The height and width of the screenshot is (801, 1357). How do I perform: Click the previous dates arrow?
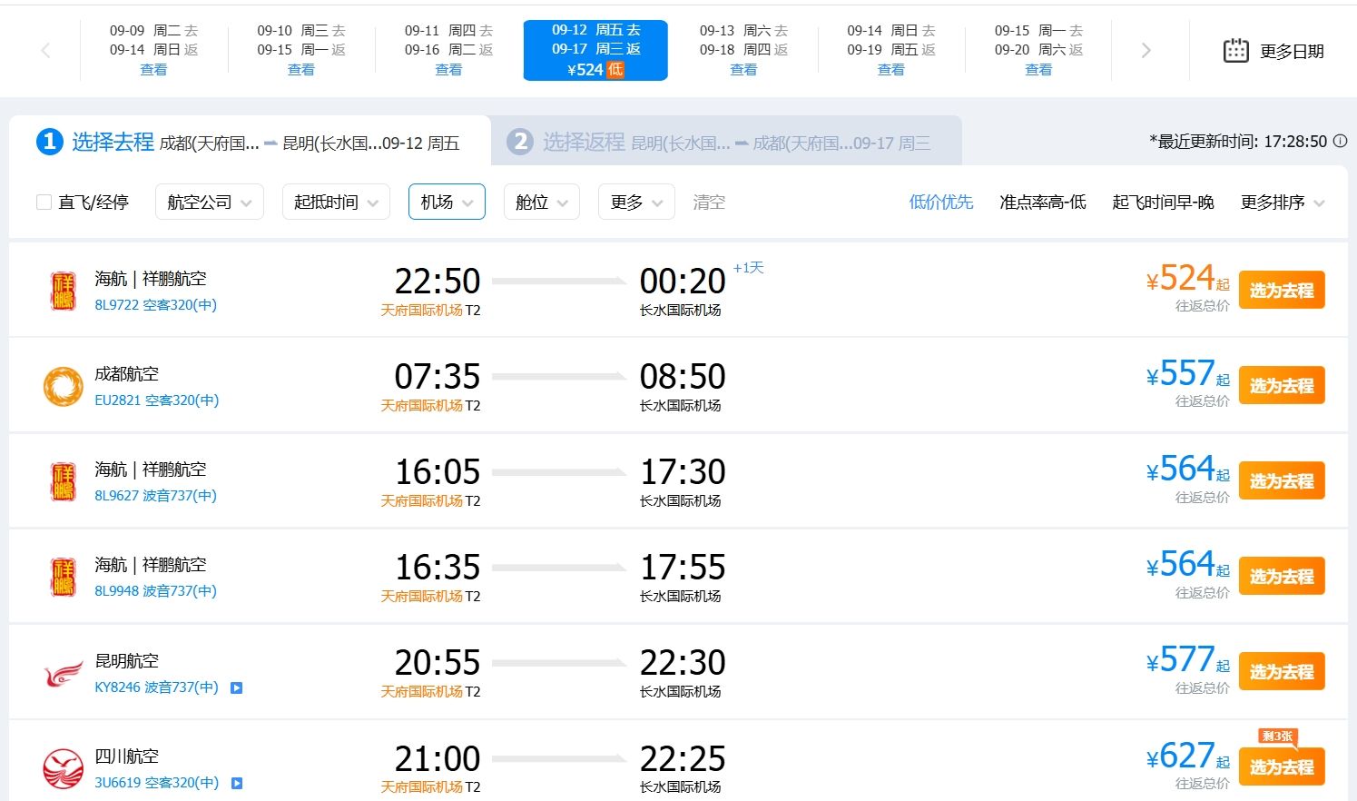pos(45,51)
